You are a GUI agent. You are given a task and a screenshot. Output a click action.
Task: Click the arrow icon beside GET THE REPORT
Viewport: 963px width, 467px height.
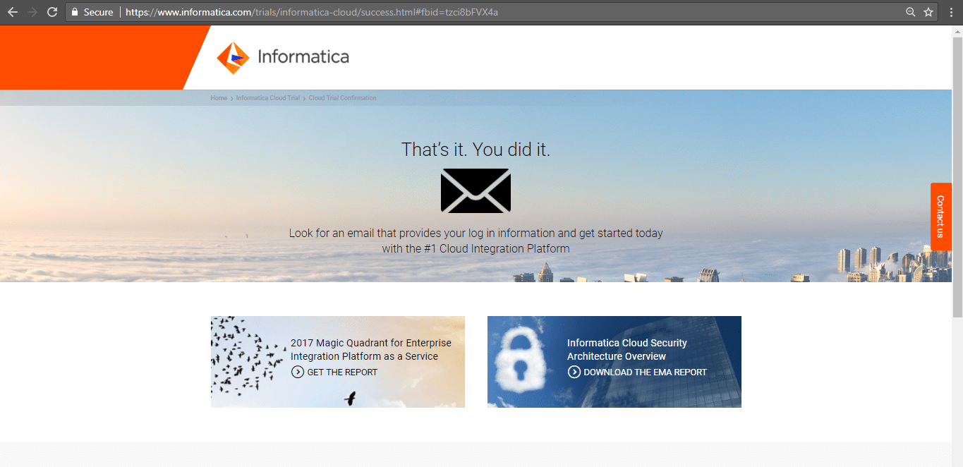298,372
